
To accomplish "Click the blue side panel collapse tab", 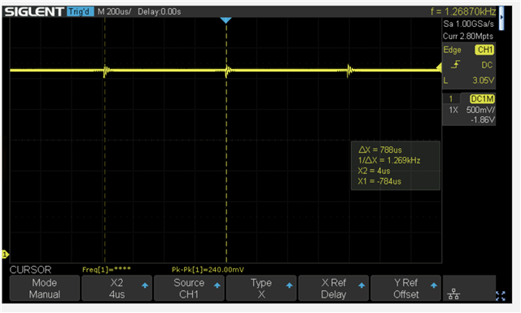I will (x=501, y=18).
